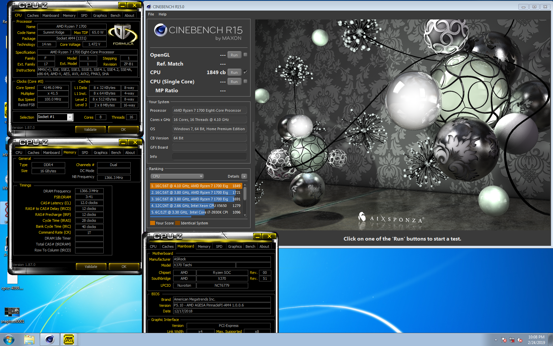Run the CPU Single Core benchmark
Image resolution: width=553 pixels, height=346 pixels.
tap(234, 82)
